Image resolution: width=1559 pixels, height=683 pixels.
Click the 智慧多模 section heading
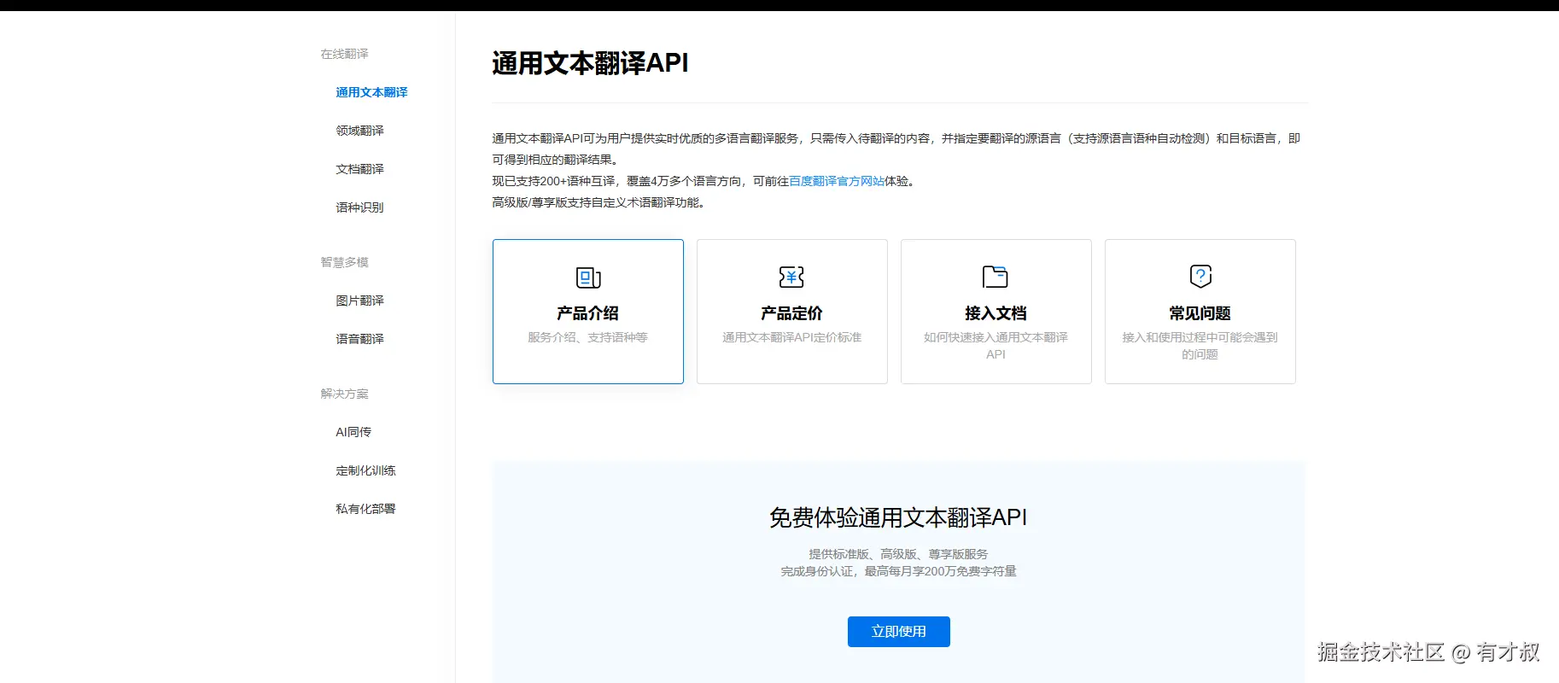coord(344,262)
